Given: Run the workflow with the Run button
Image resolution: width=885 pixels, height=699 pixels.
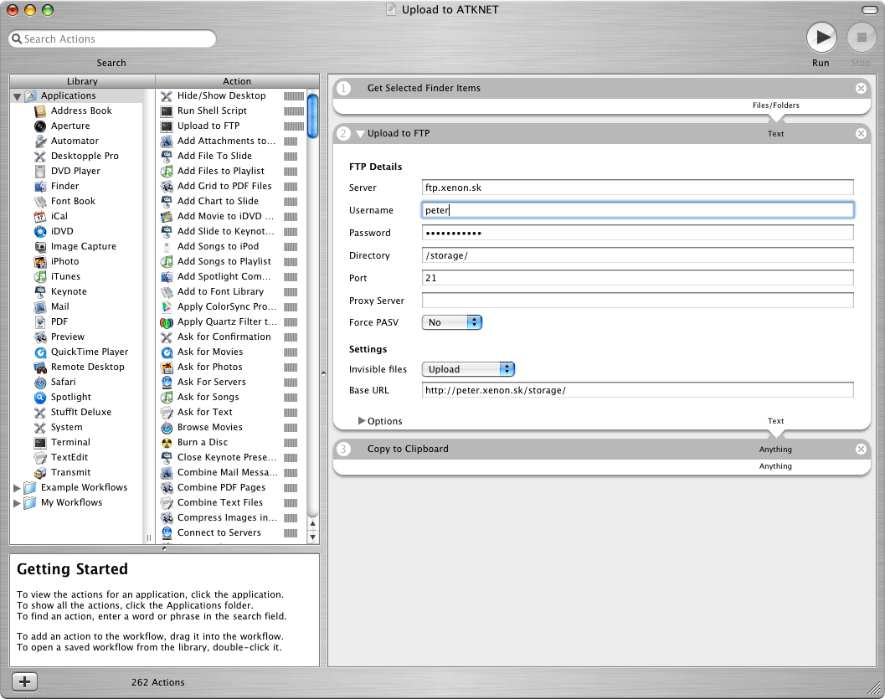Looking at the screenshot, I should [x=821, y=37].
